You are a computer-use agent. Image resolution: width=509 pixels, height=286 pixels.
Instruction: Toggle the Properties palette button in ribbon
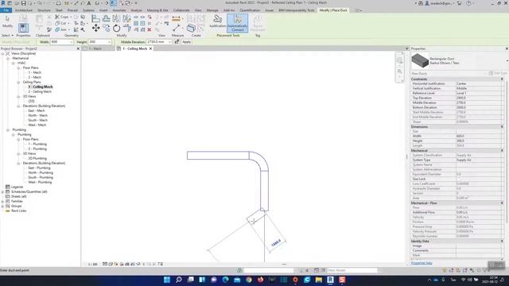(x=23, y=28)
